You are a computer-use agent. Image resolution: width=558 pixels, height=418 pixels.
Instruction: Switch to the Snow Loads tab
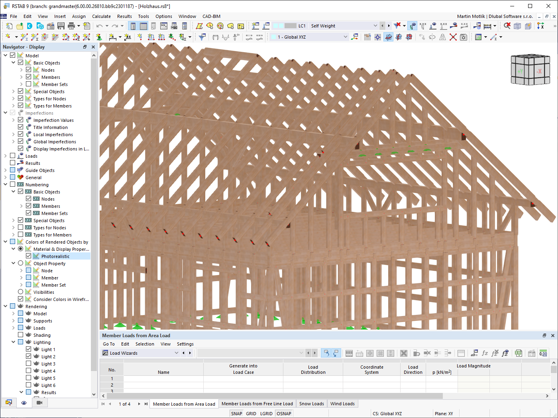pos(311,404)
